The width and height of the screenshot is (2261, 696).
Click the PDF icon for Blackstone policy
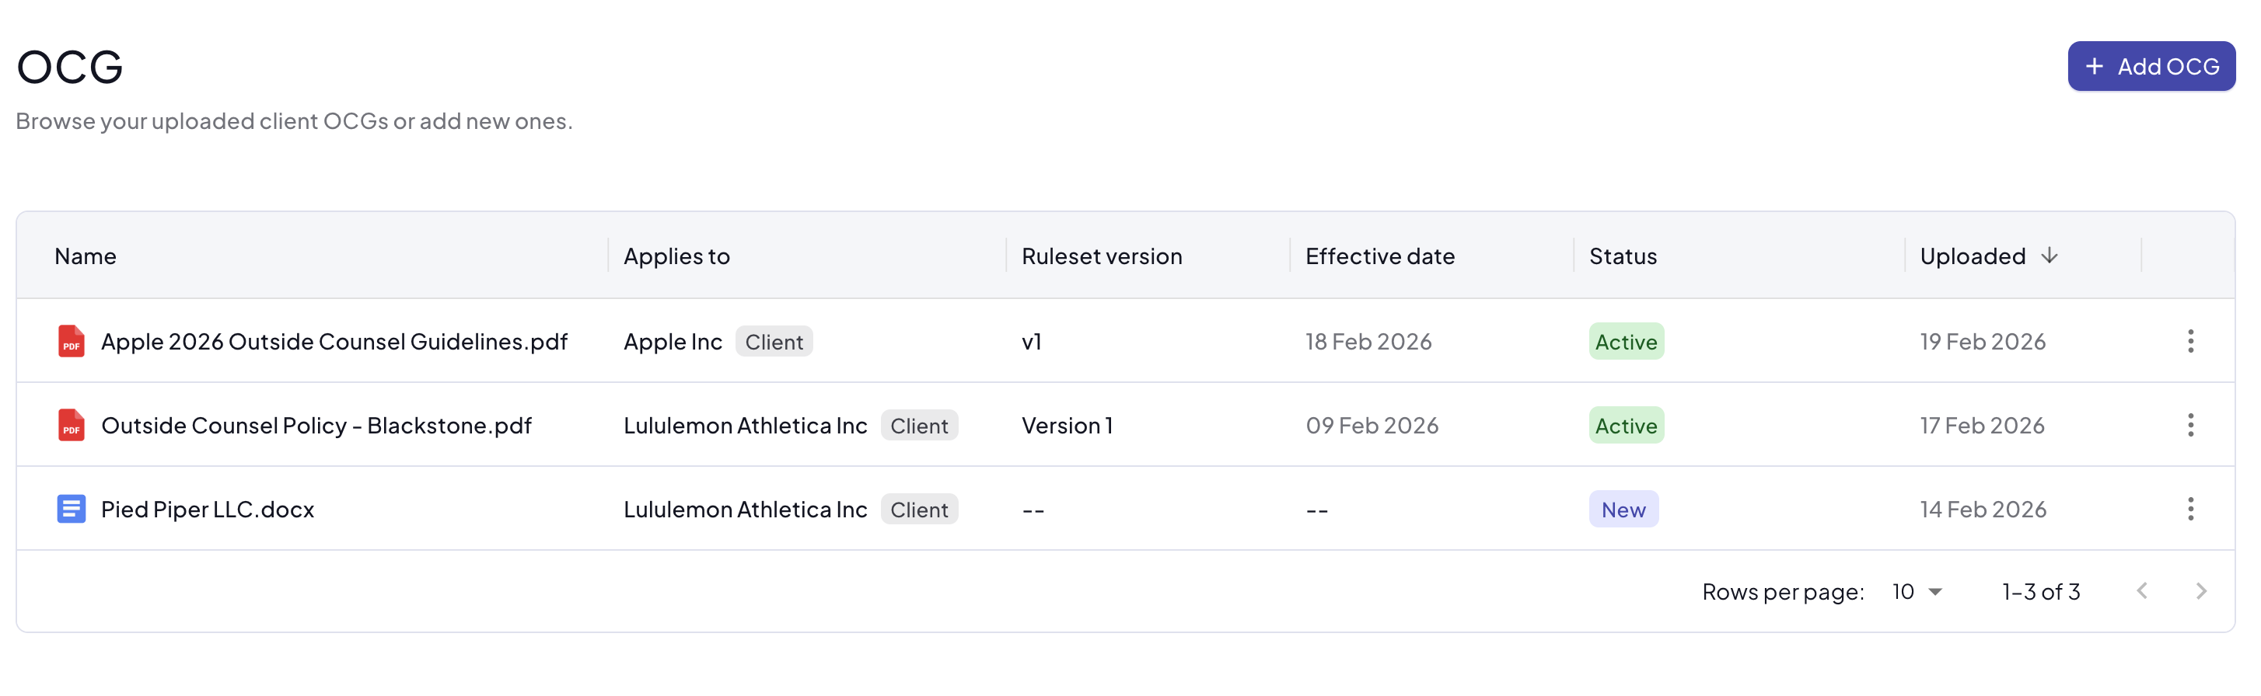coord(71,425)
